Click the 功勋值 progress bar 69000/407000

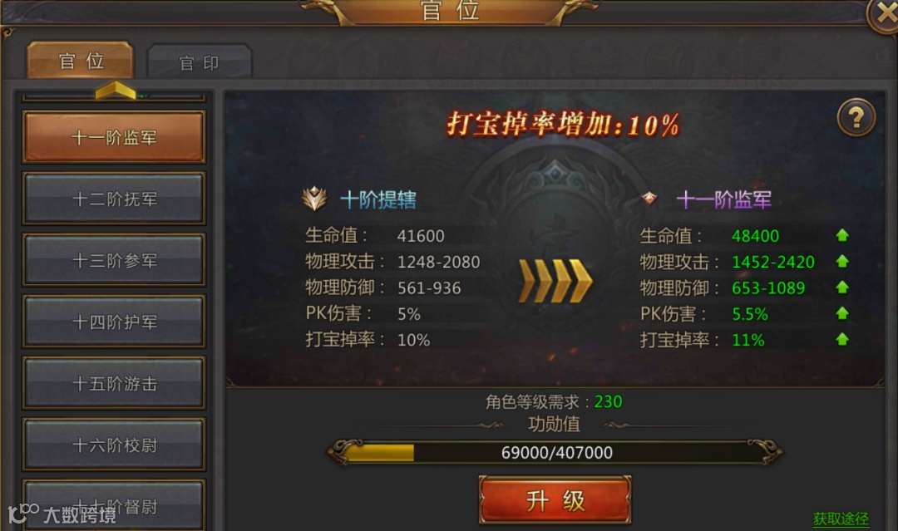[555, 453]
